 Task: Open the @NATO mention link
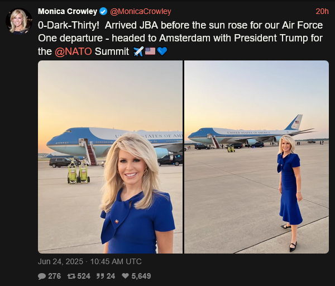pos(73,51)
